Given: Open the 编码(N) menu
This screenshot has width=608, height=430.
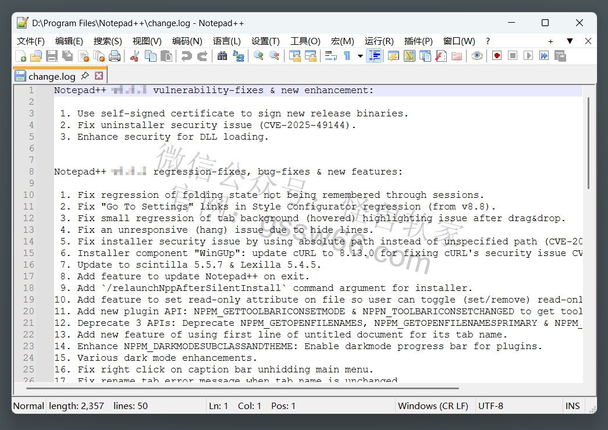Looking at the screenshot, I should click(187, 41).
